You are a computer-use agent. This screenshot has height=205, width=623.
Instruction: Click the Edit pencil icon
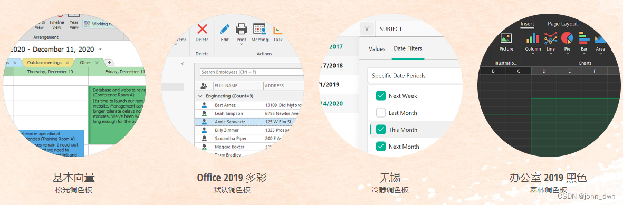(225, 29)
